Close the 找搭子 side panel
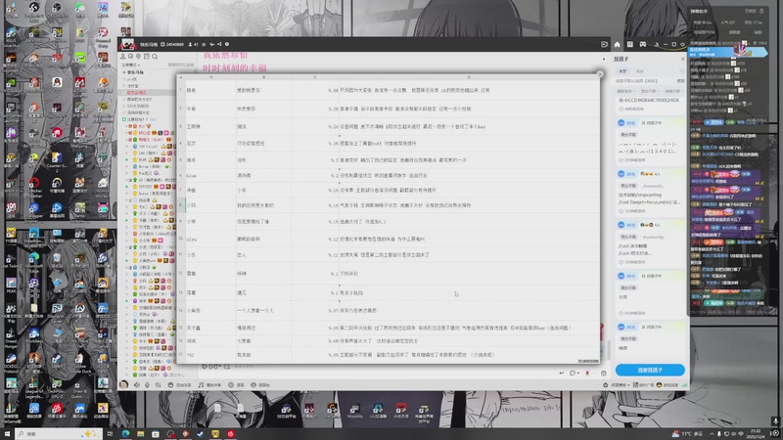 [x=682, y=59]
